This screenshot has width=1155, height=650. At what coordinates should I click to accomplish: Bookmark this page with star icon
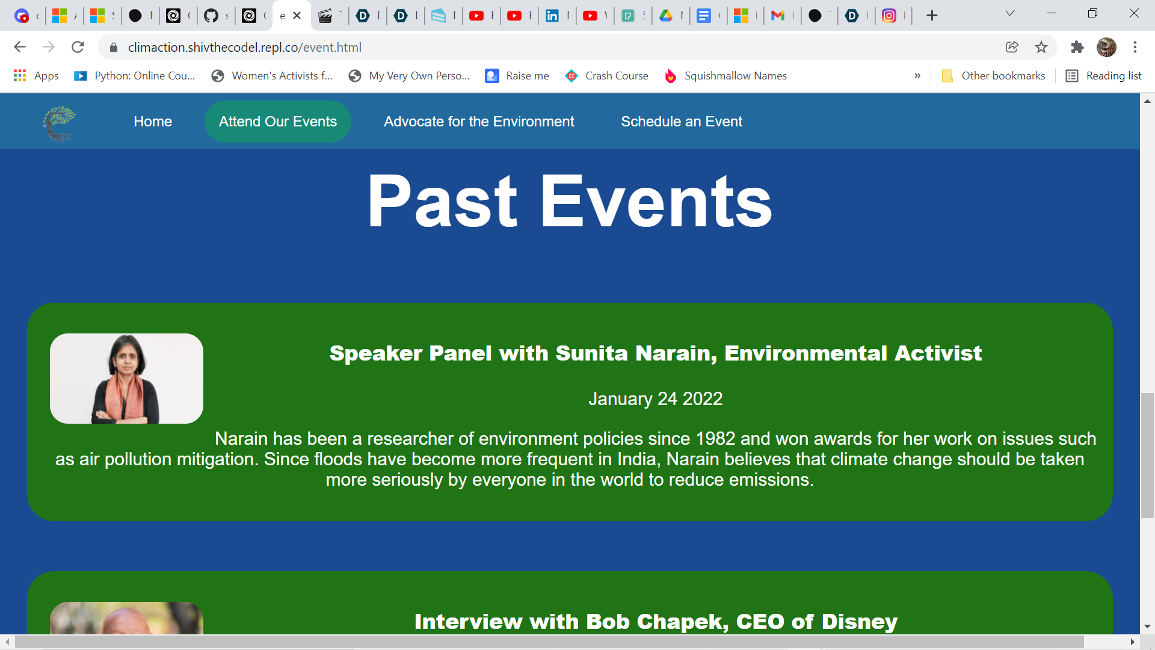click(1041, 47)
